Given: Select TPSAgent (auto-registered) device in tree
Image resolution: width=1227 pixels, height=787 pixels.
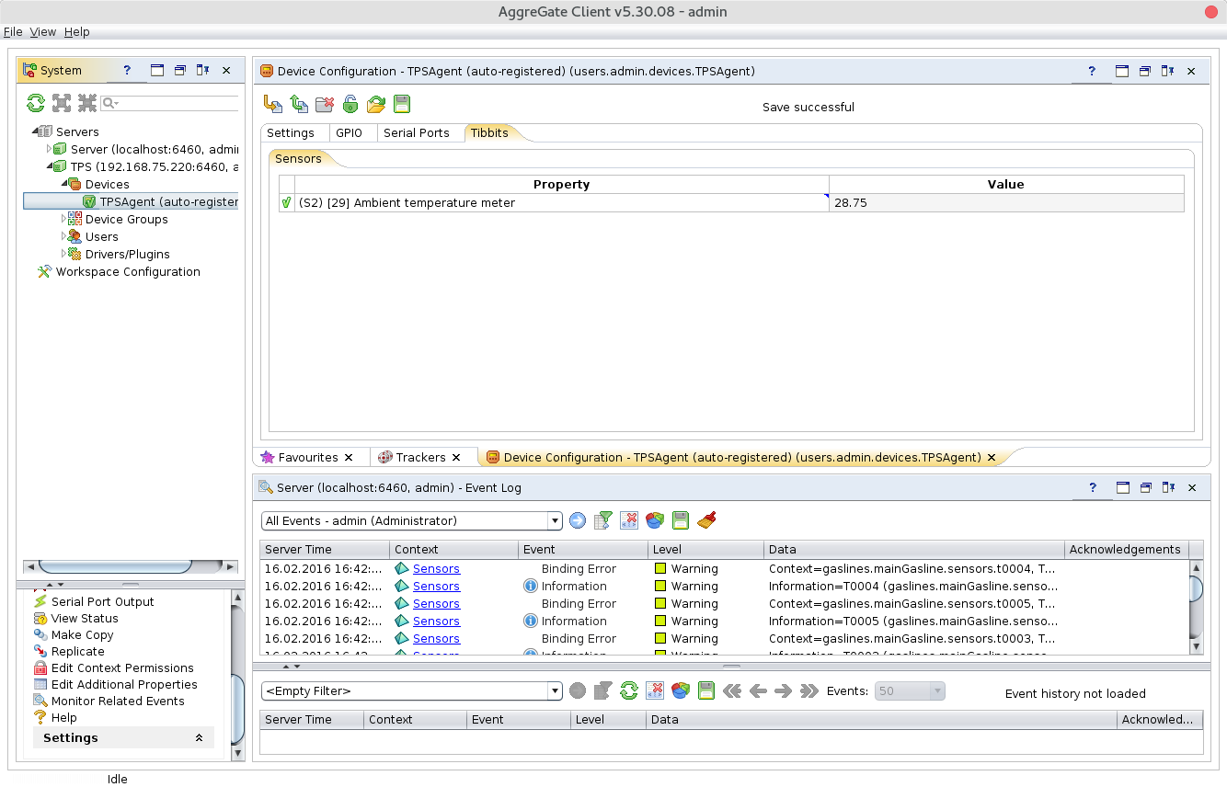Looking at the screenshot, I should (x=160, y=201).
